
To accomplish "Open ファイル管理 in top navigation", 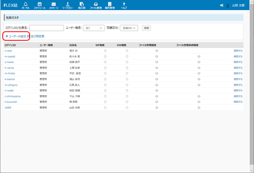I will coord(96,5).
